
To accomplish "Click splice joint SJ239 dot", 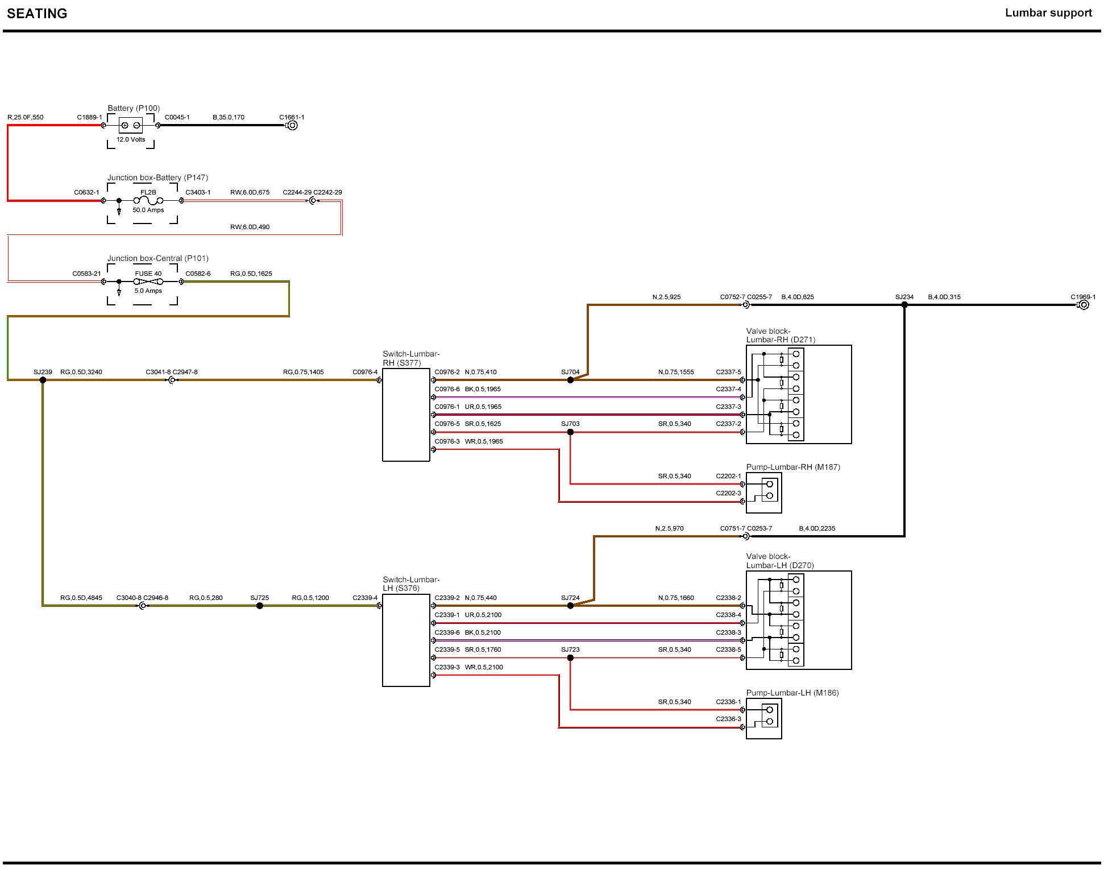I will (43, 380).
